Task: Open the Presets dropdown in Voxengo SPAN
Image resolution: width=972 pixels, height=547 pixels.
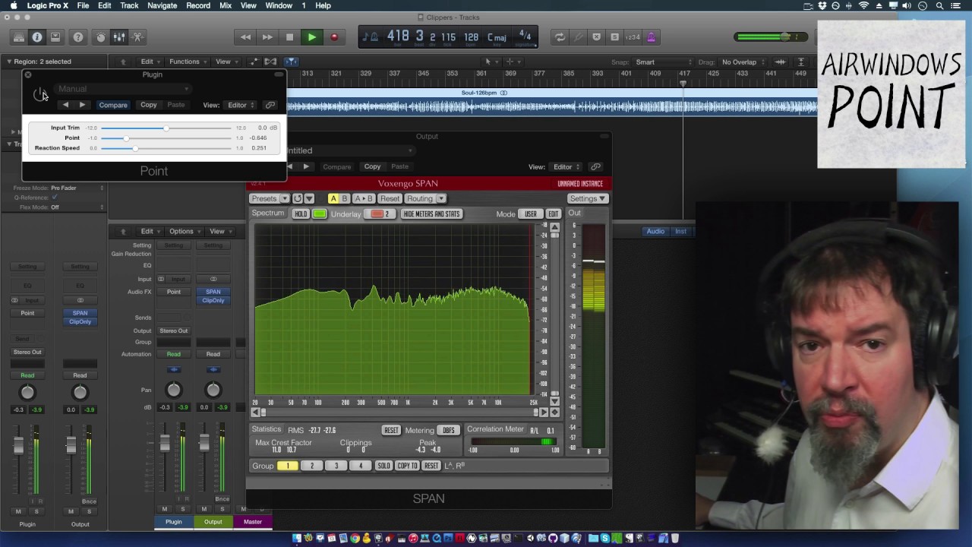Action: pos(270,198)
